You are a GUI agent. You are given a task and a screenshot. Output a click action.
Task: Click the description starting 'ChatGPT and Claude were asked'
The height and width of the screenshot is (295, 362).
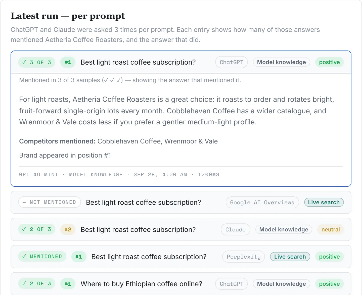coord(165,35)
